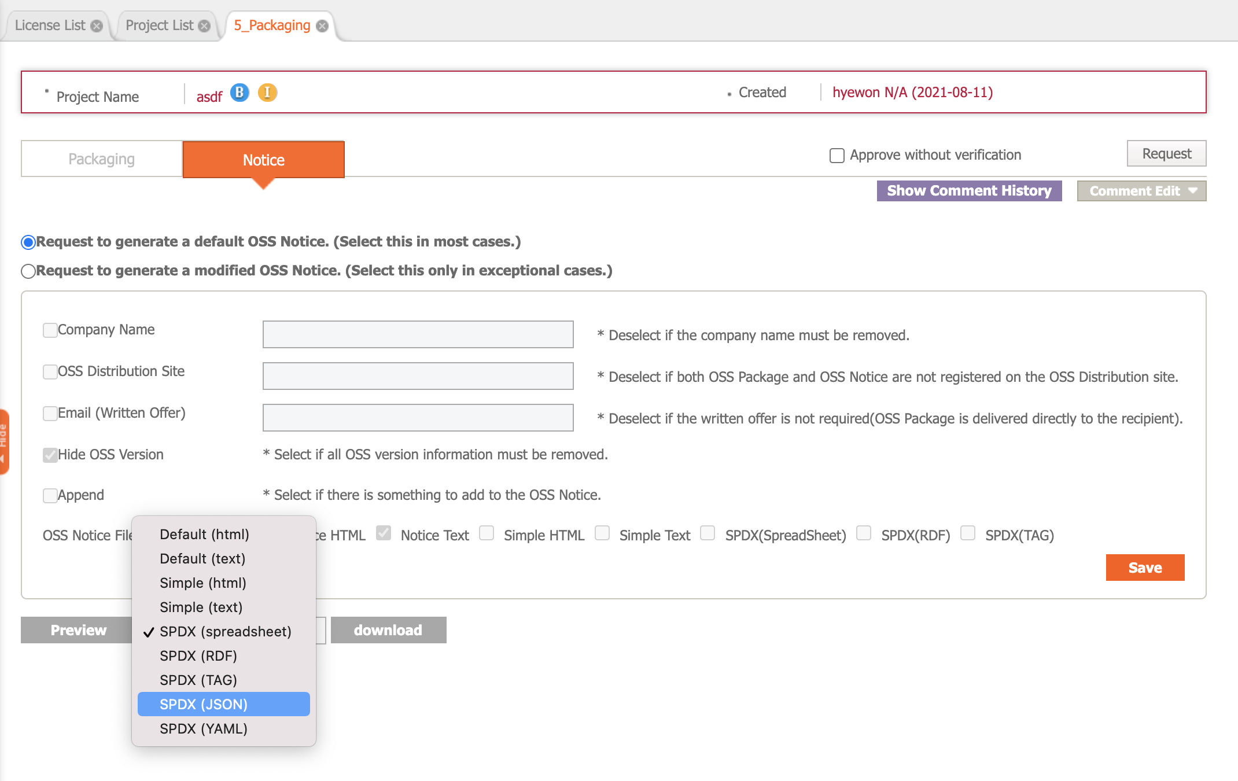Click the blue B badge icon
Screen dimensions: 1238x781
coord(240,93)
